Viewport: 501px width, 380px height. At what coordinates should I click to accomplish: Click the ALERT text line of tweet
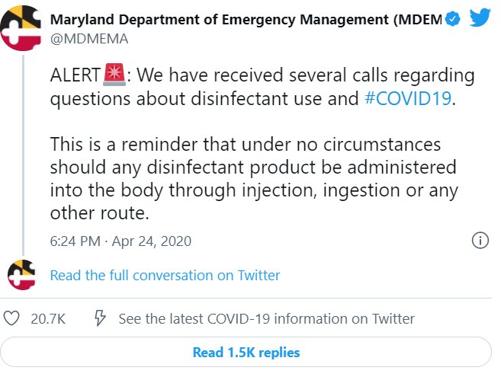(x=262, y=75)
